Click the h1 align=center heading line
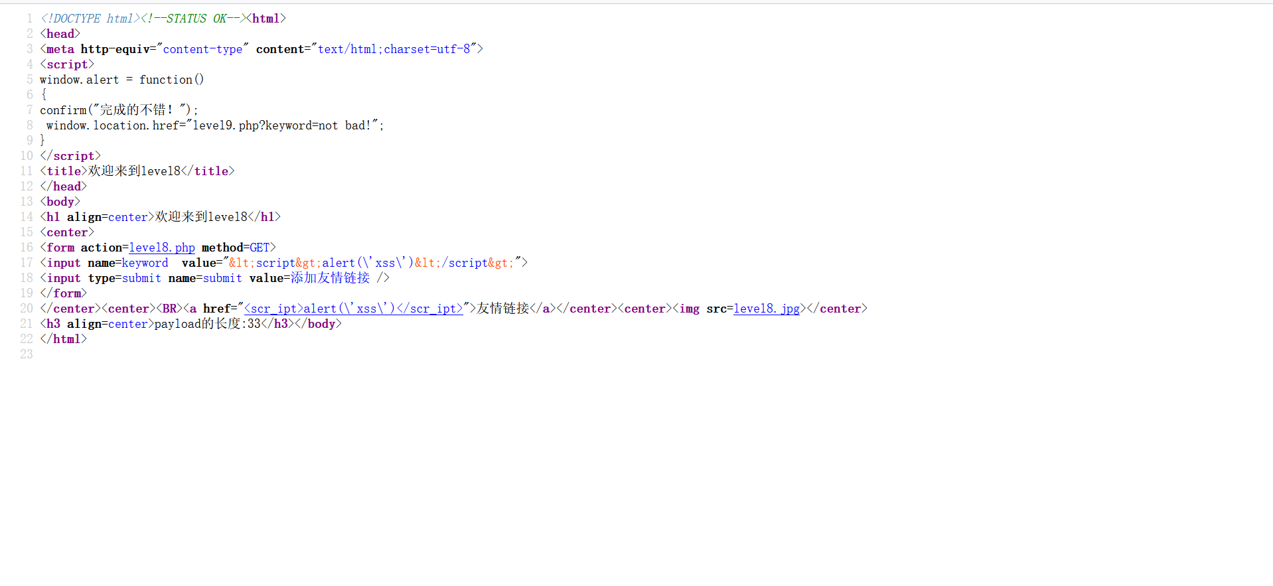The height and width of the screenshot is (586, 1273). [x=160, y=217]
